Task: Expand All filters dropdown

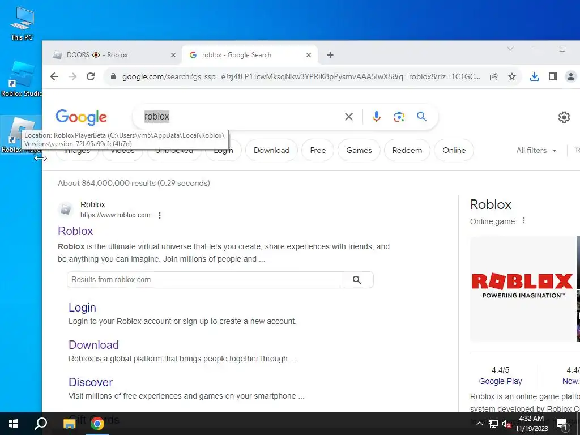Action: [x=536, y=151]
